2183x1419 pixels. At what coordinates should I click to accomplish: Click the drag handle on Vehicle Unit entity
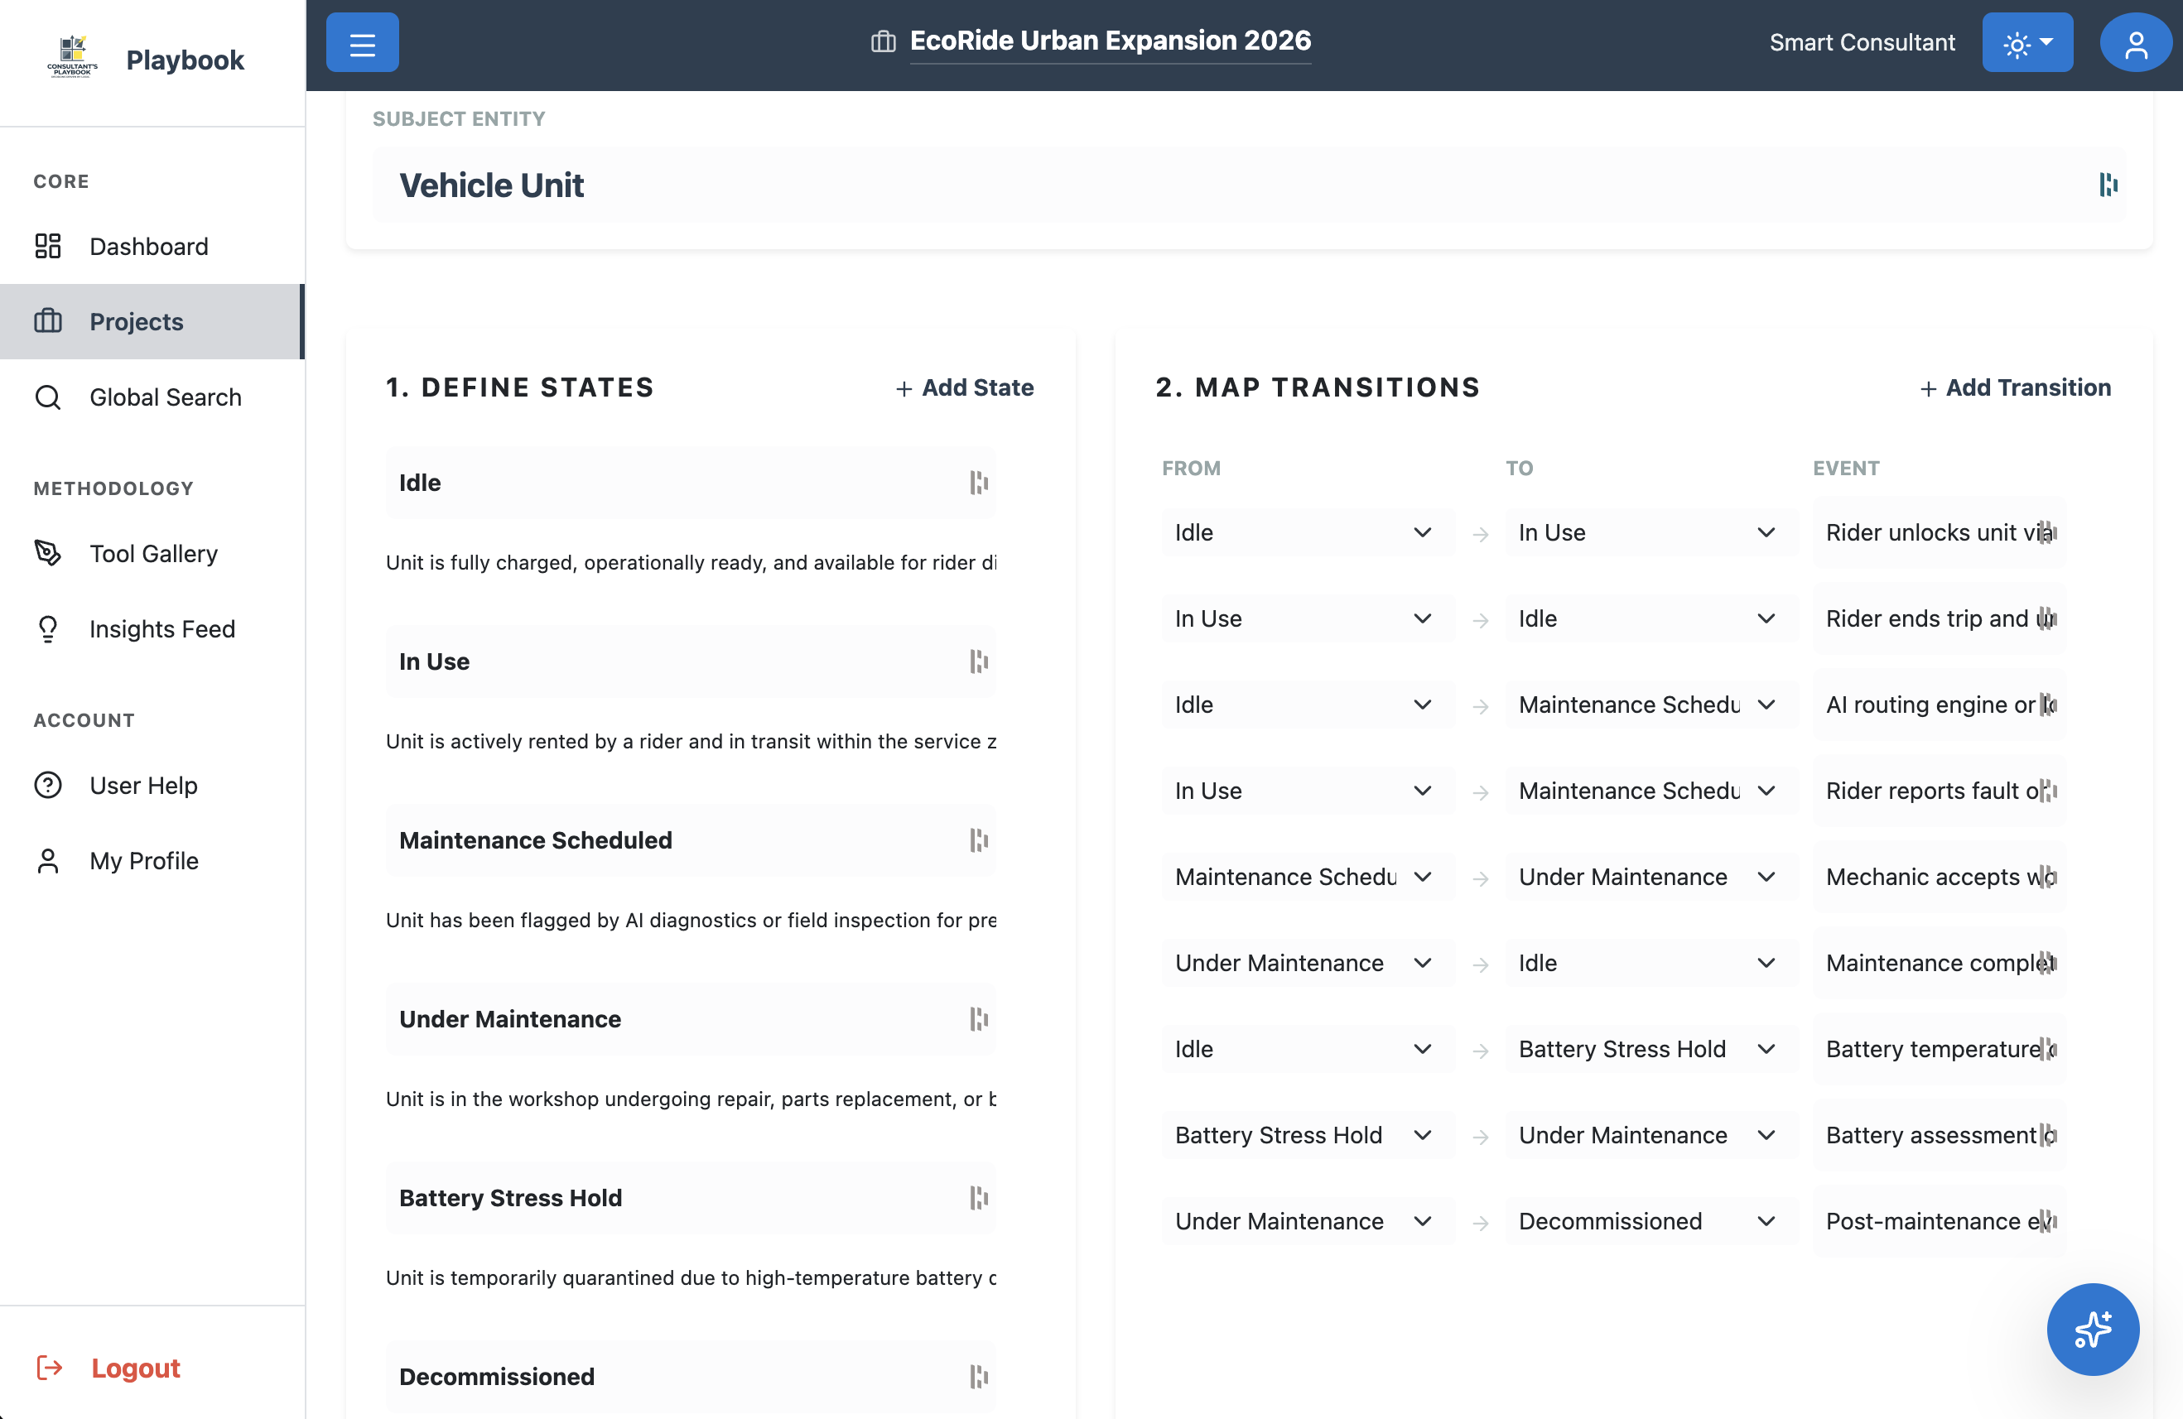(x=2107, y=185)
